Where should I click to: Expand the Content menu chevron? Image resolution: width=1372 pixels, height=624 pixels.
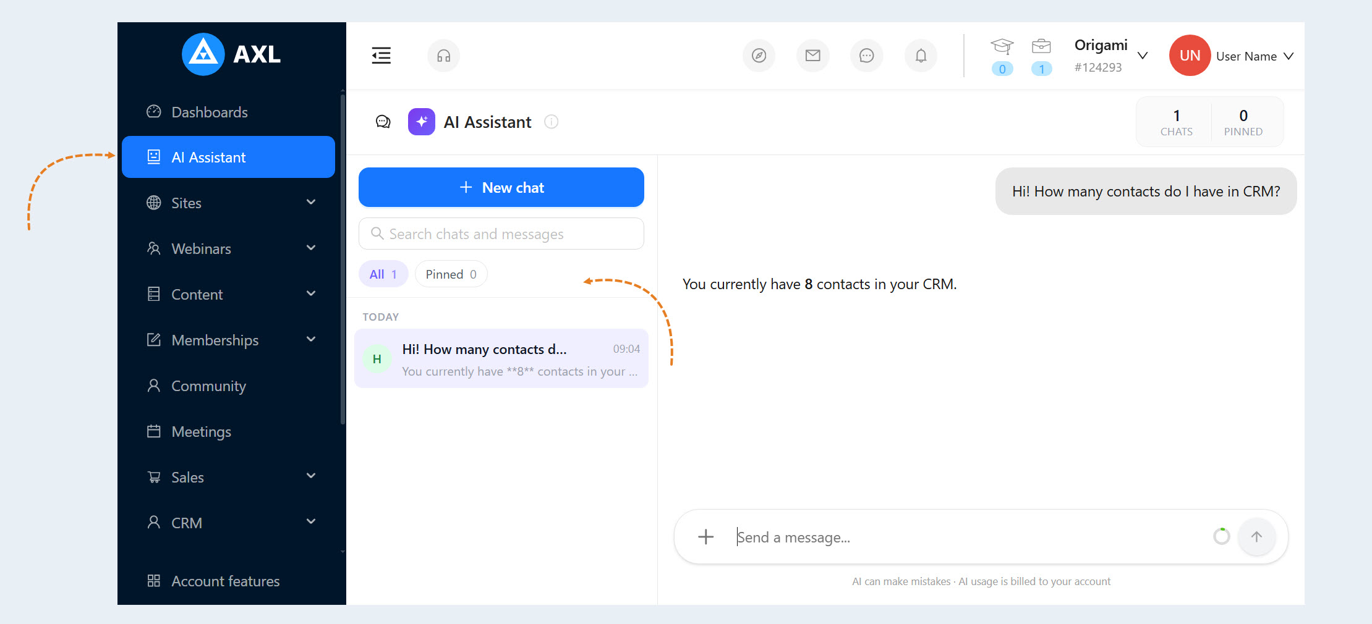[x=311, y=293]
